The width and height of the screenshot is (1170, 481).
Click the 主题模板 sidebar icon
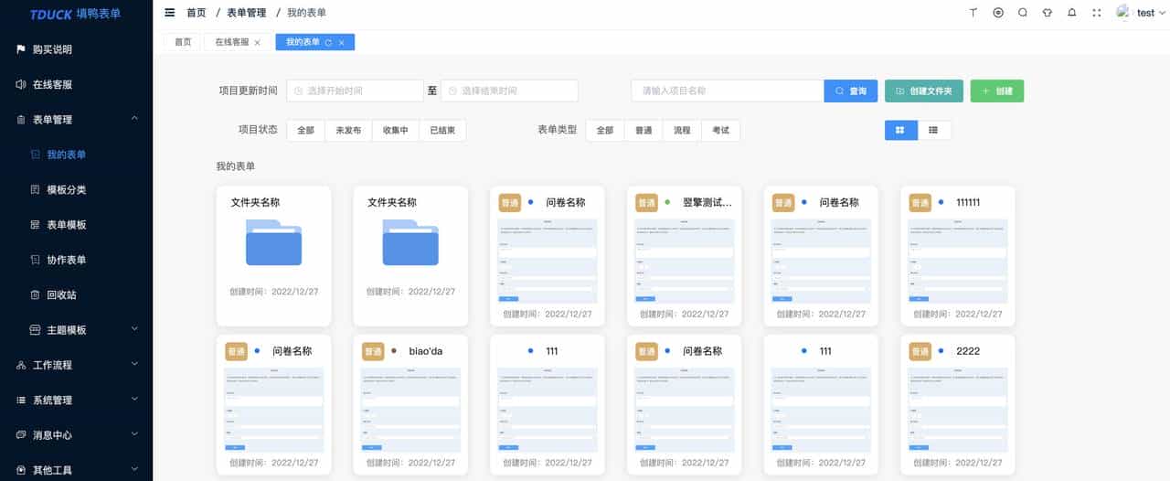pyautogui.click(x=36, y=329)
